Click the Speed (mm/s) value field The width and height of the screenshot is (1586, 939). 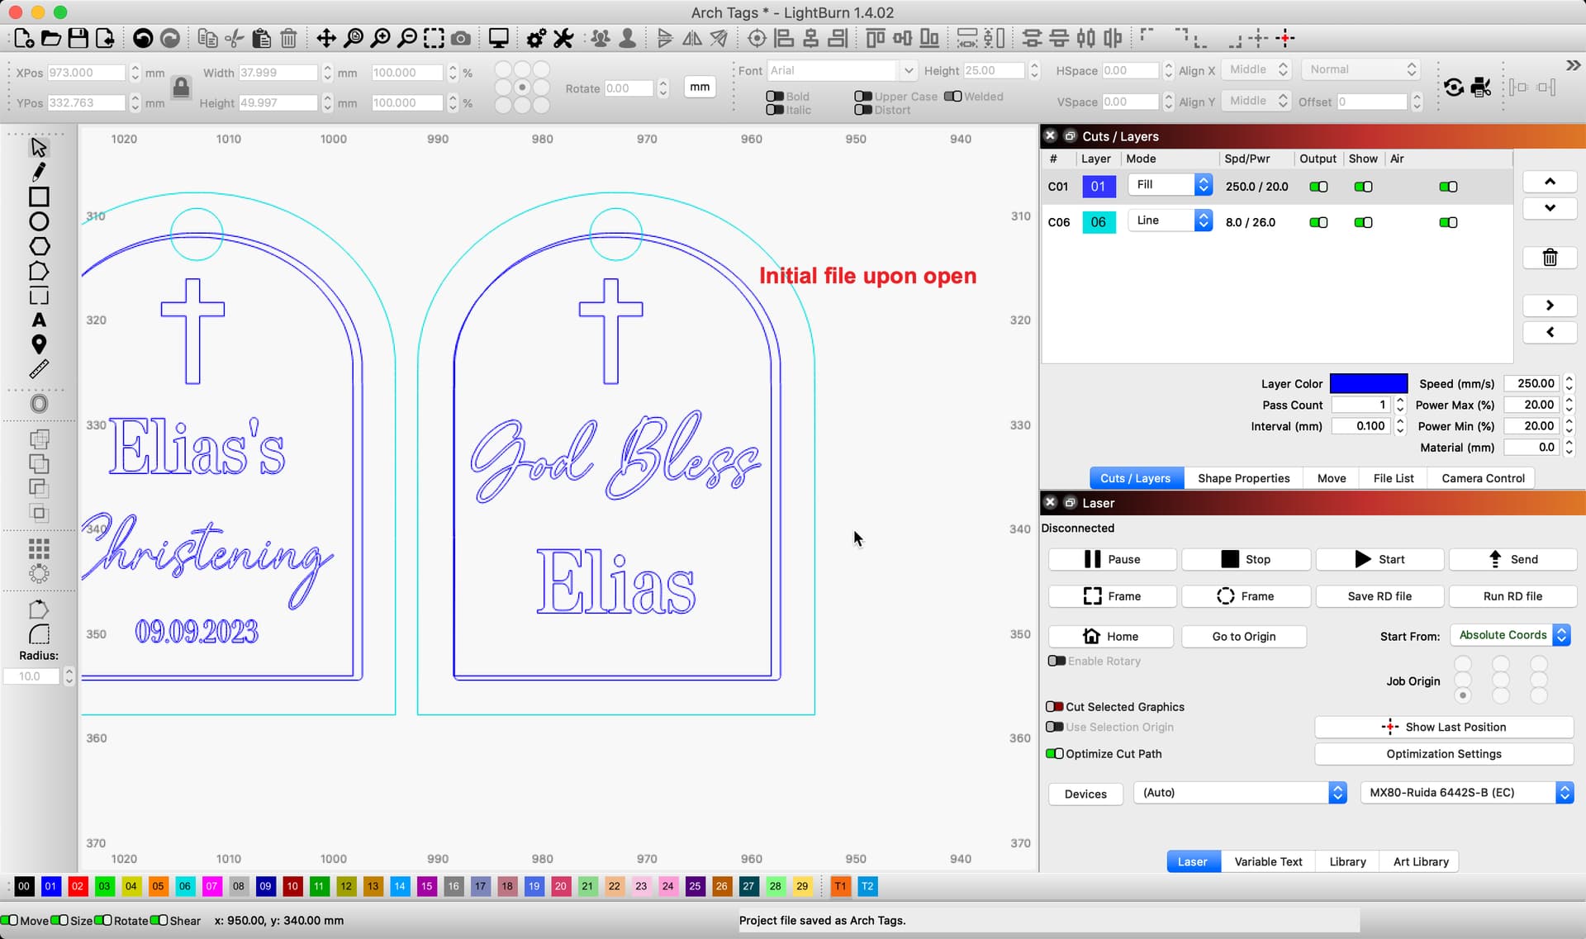click(x=1532, y=383)
